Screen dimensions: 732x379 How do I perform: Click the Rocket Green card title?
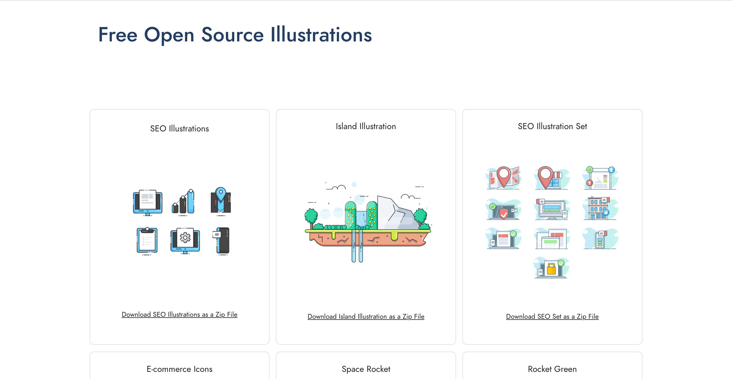[552, 369]
